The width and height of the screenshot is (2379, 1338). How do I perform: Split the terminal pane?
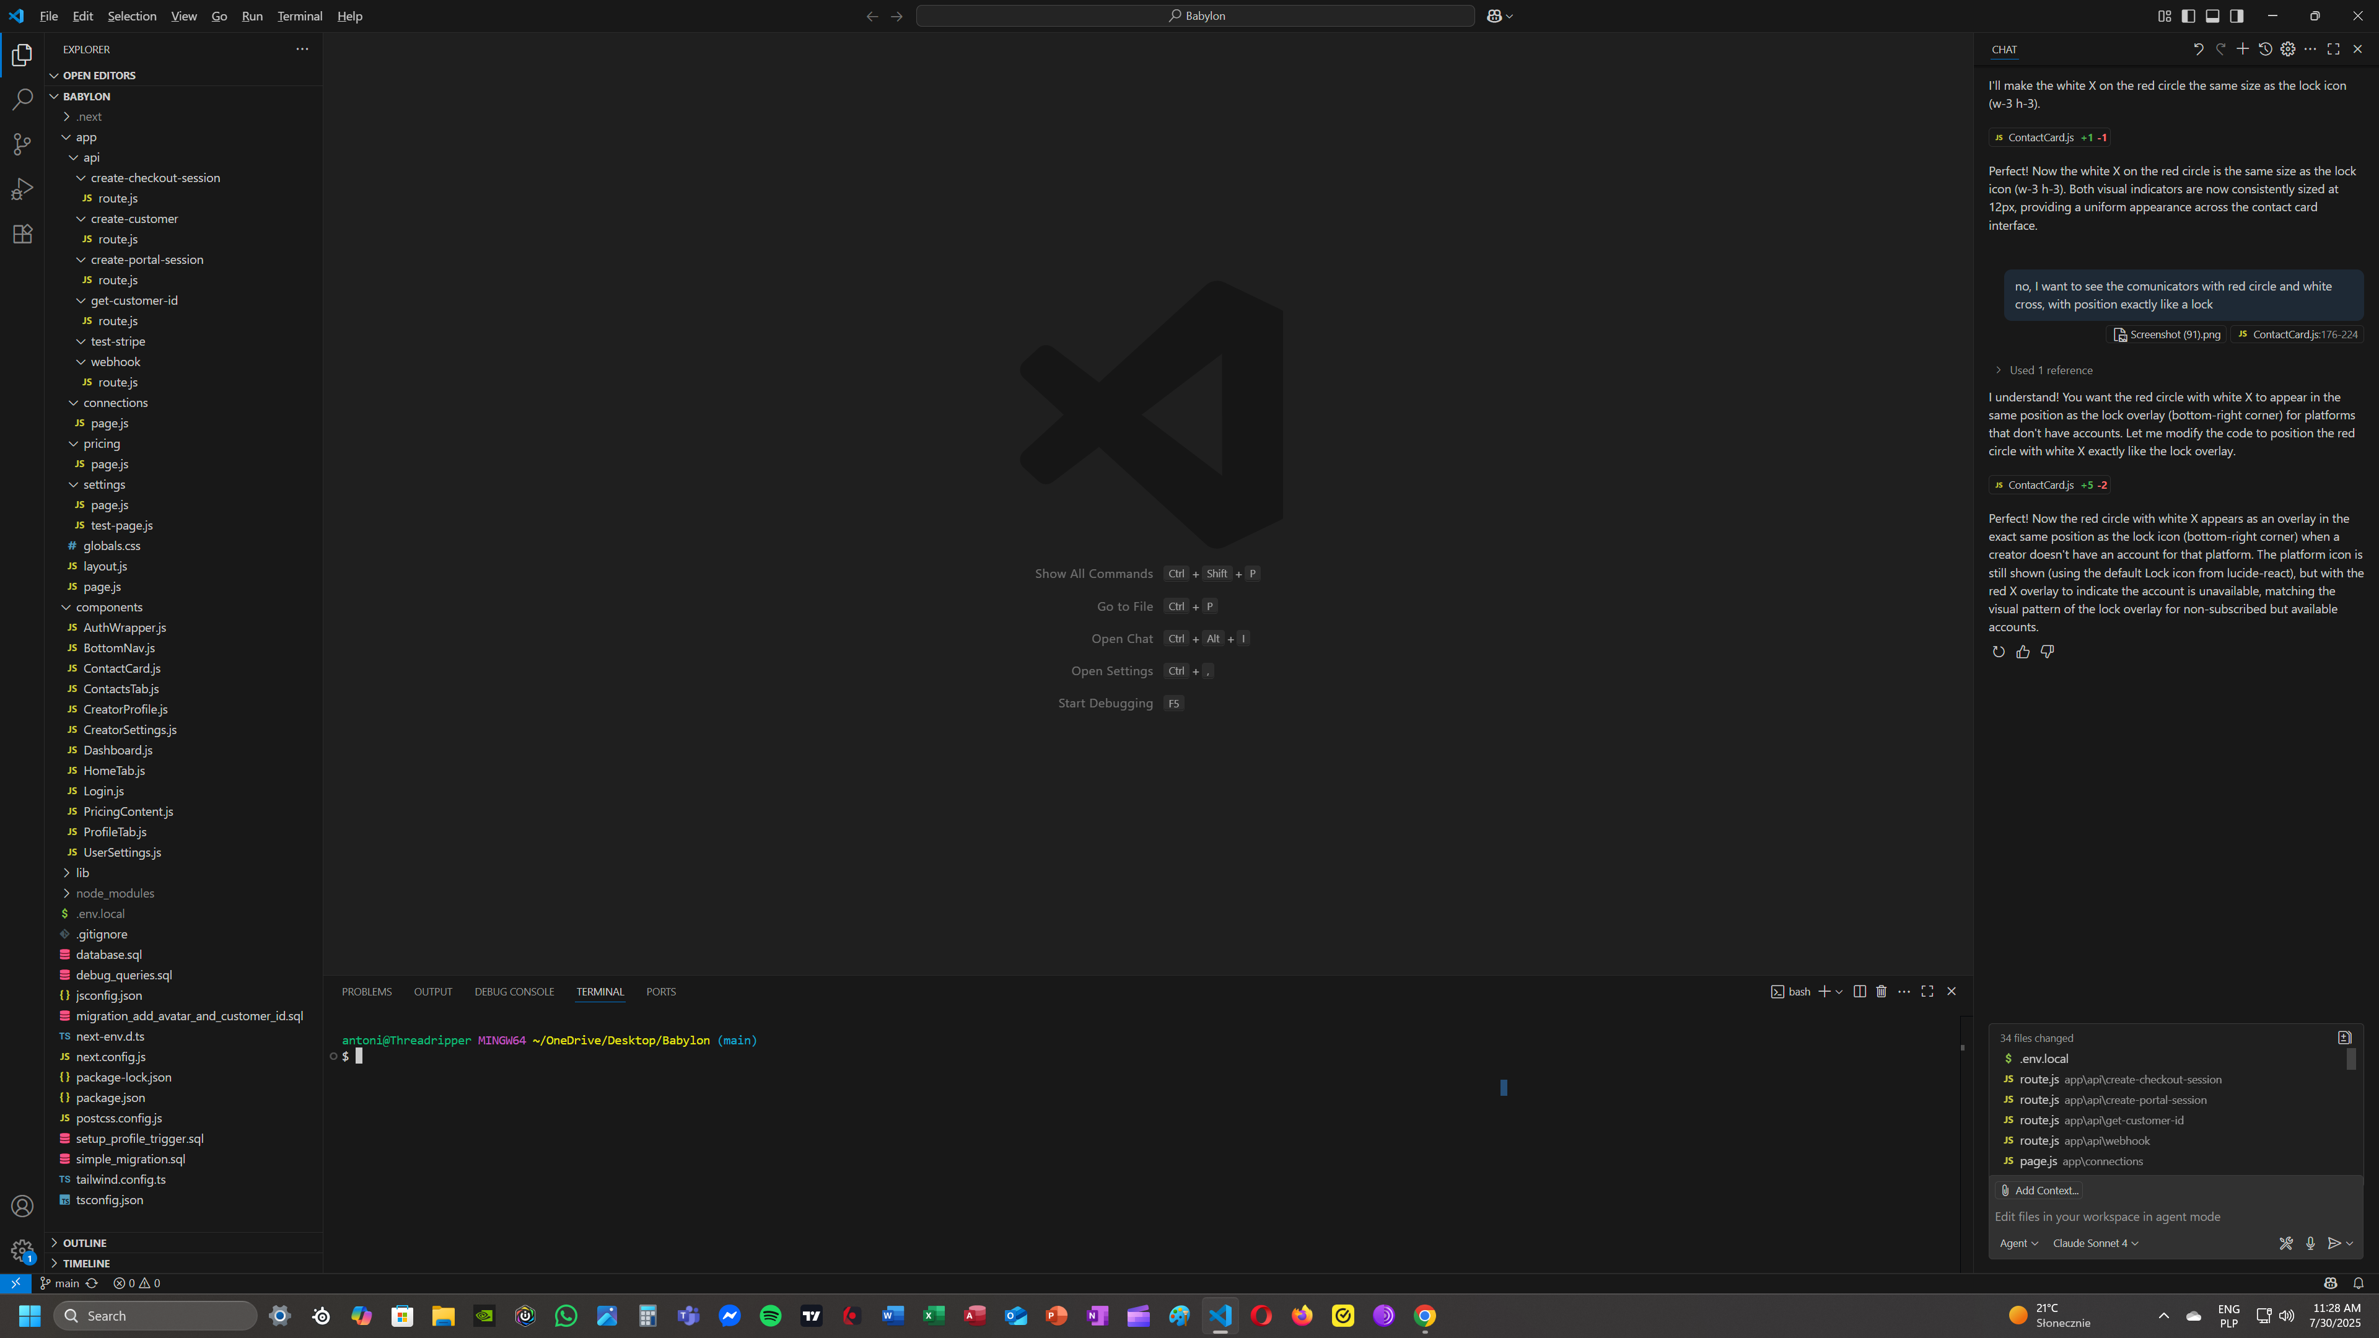tap(1859, 991)
